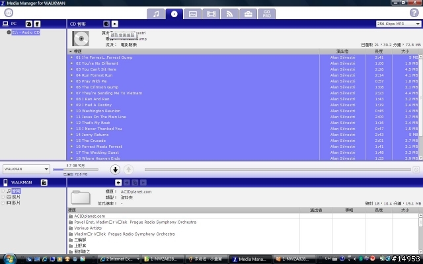Transfer to device with down arrow button
Screen dimensions: 423x264
point(115,170)
